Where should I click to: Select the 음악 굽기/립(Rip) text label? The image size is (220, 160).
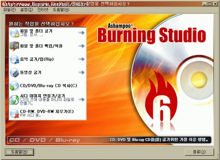(x=37, y=59)
